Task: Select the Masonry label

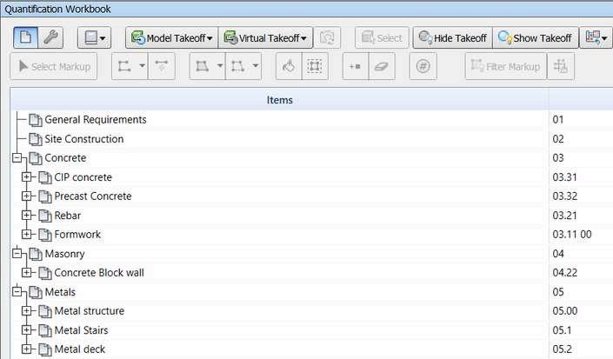Action: tap(64, 254)
